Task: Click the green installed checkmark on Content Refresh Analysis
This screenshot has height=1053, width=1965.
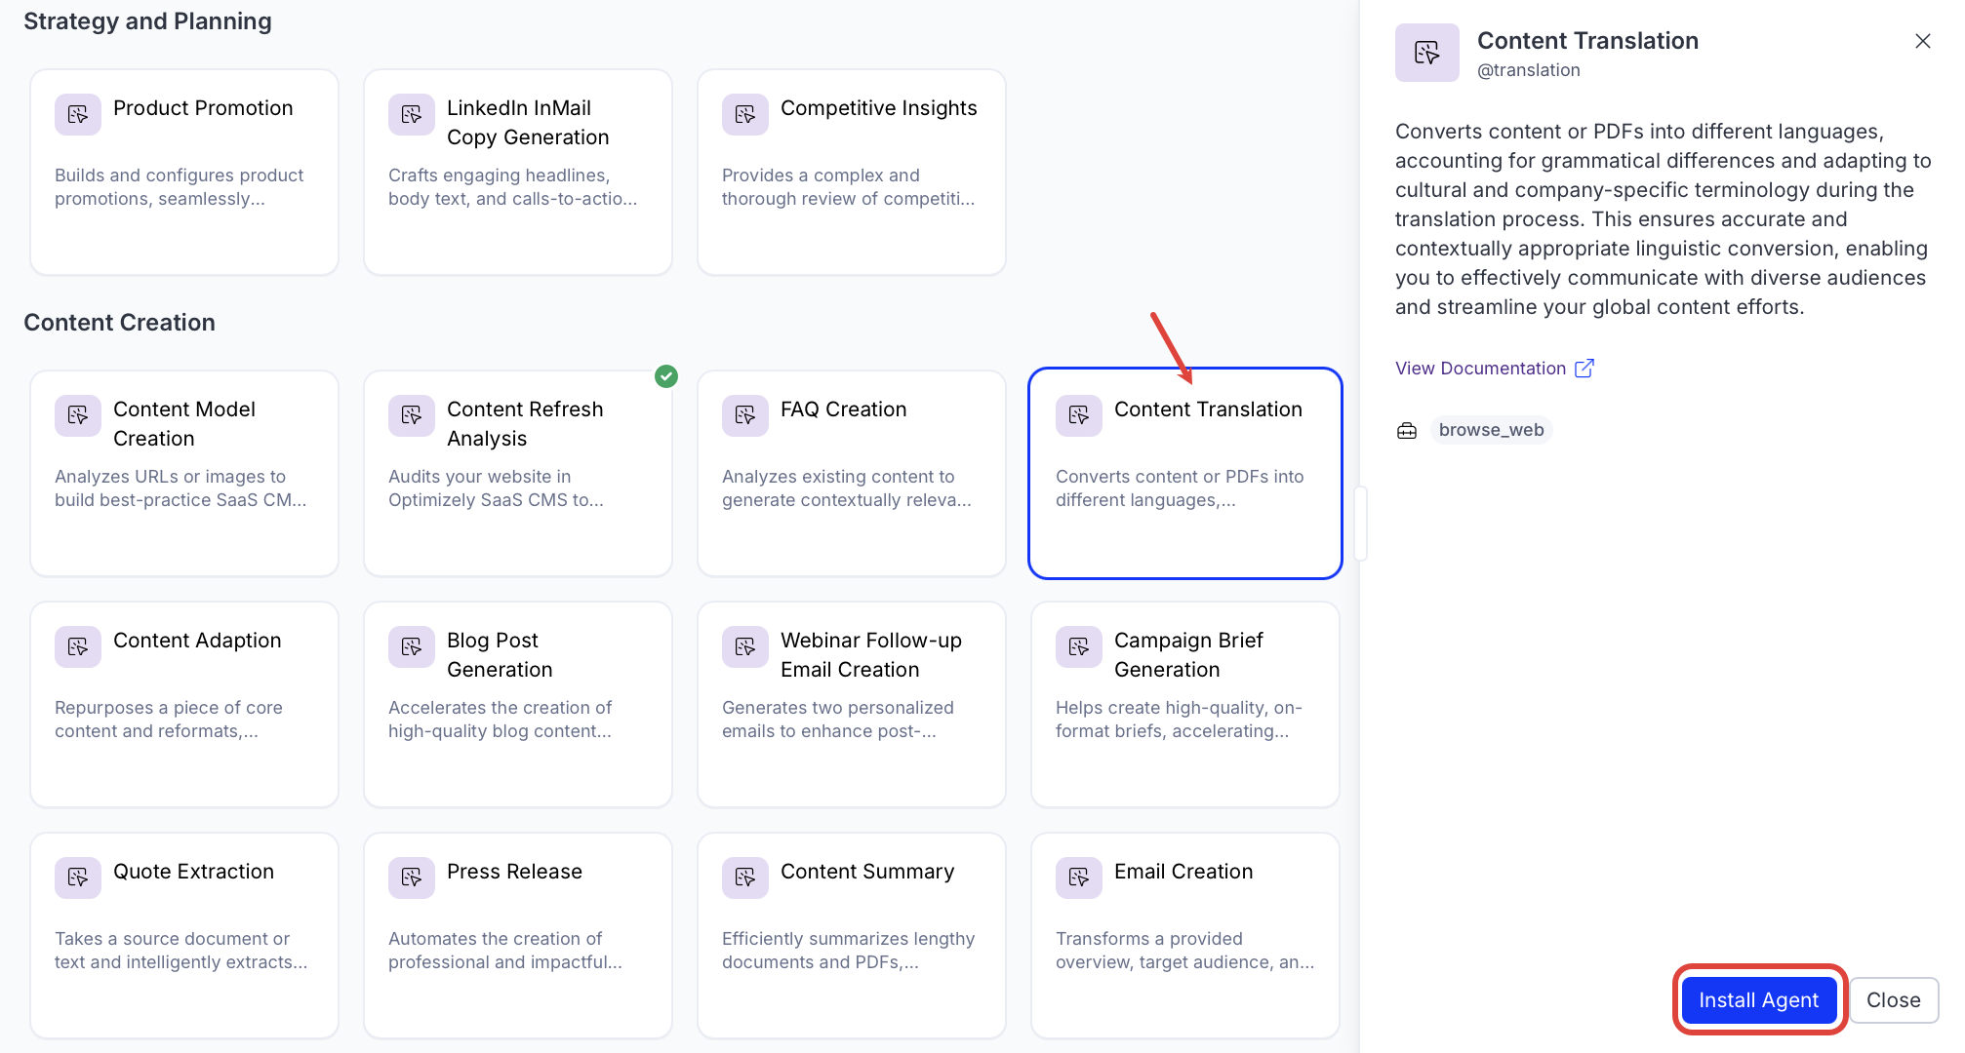Action: (666, 376)
